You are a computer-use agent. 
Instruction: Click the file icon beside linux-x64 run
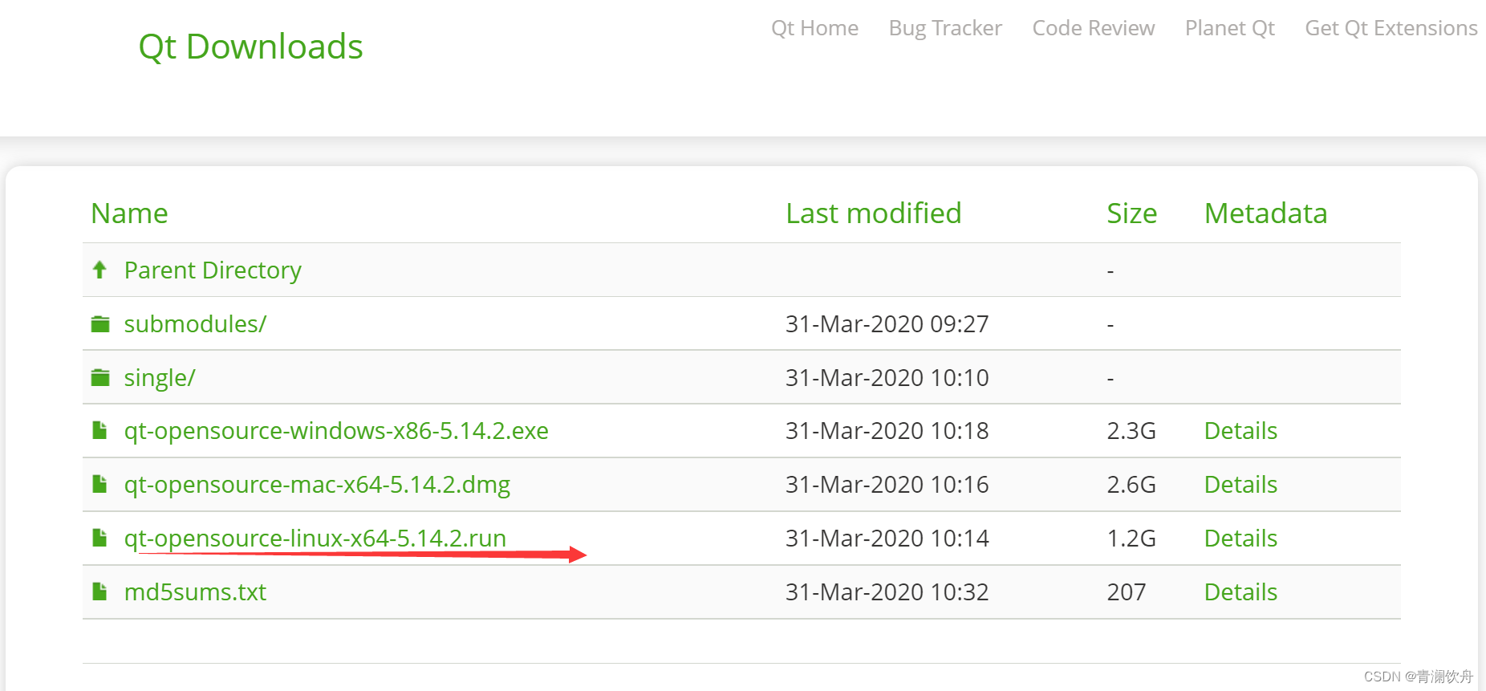[x=99, y=538]
